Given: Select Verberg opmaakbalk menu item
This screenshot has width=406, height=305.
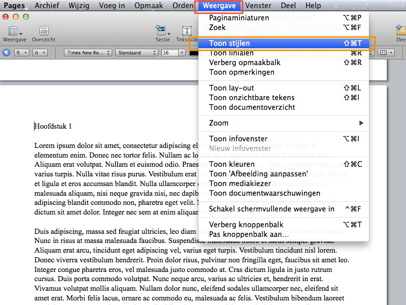Looking at the screenshot, I should click(x=284, y=63).
